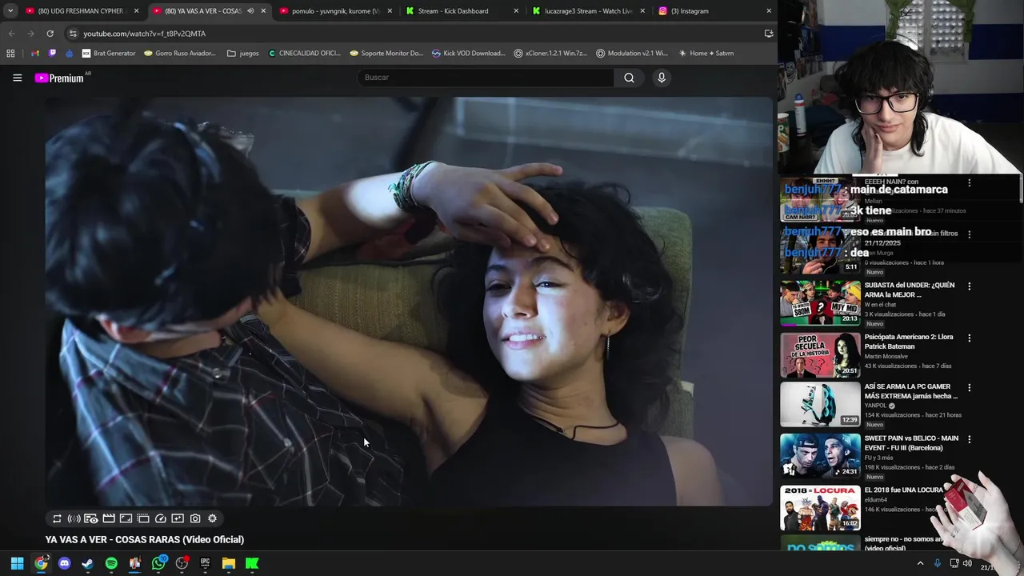
Task: Open Psicópata Americano 2 video thumbnail
Action: coord(820,354)
